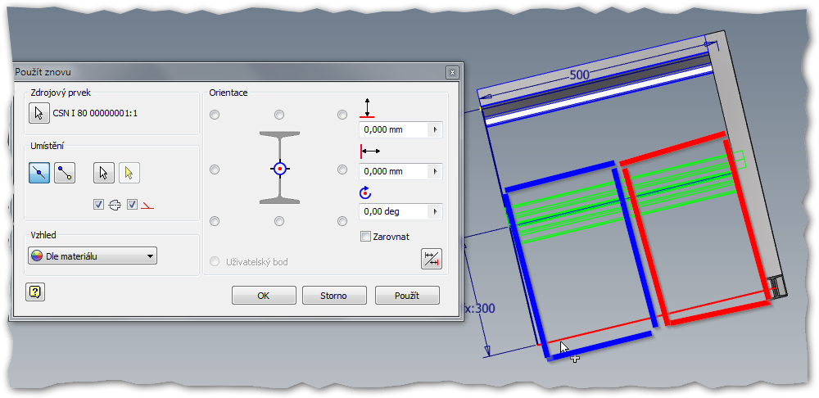The image size is (819, 398).
Task: Open help with the question mark icon
Action: pos(34,292)
